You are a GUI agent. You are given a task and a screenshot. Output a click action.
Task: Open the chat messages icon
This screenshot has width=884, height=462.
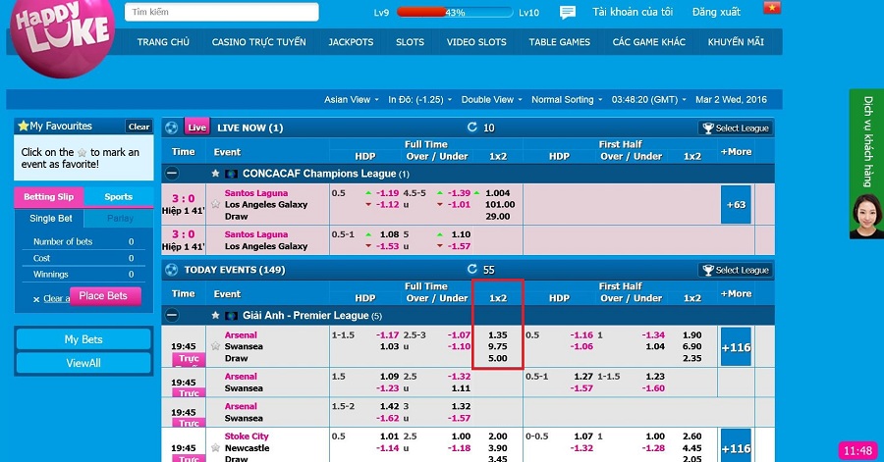(x=568, y=13)
